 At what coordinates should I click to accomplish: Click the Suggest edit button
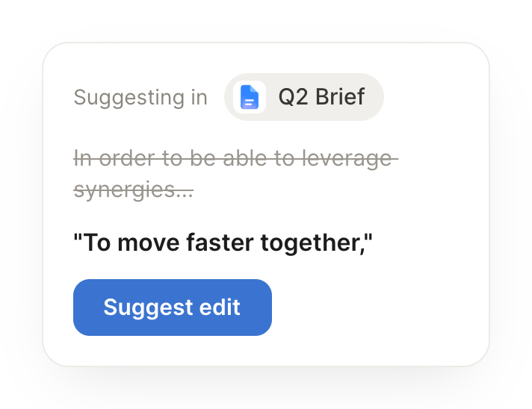[173, 307]
